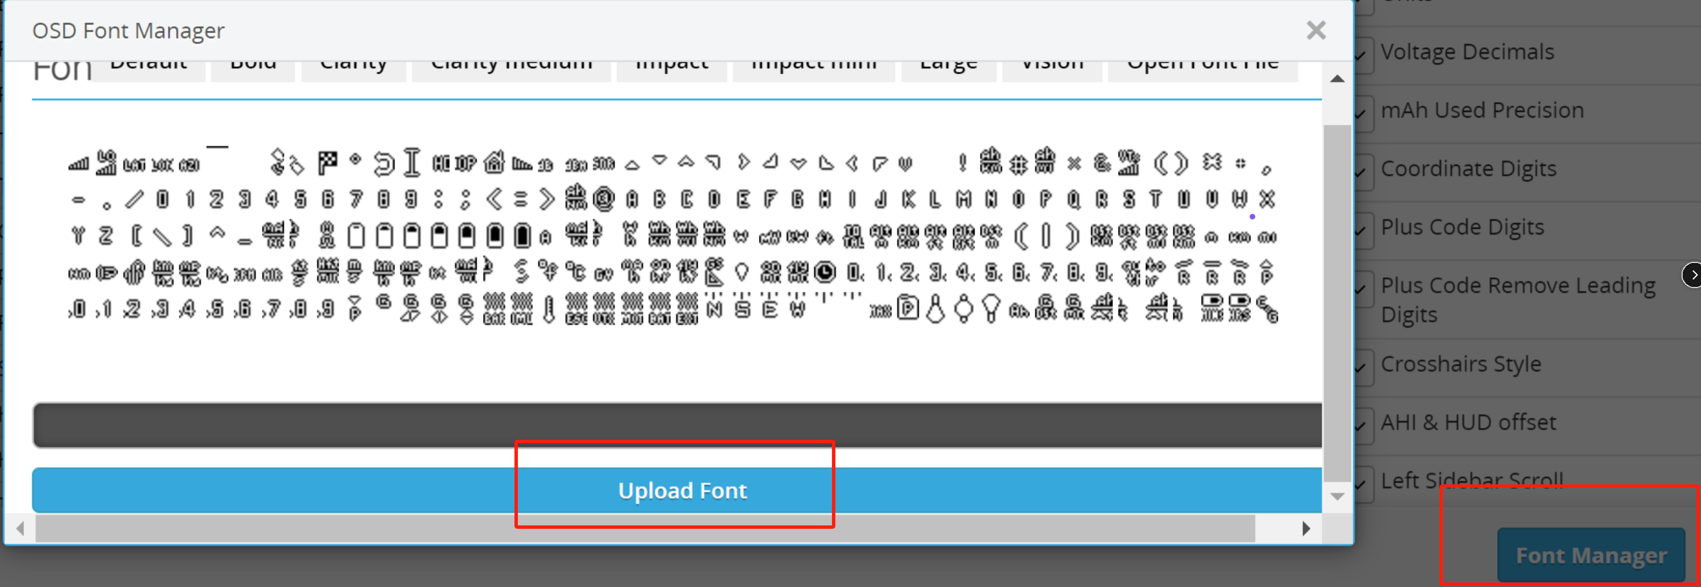Viewport: 1701px width, 587px height.
Task: Choose the Clarity font preset
Action: 353,71
